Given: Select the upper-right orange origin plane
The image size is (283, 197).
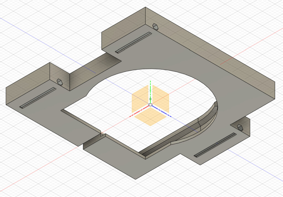Looking at the screenshot, I should click(x=161, y=99).
